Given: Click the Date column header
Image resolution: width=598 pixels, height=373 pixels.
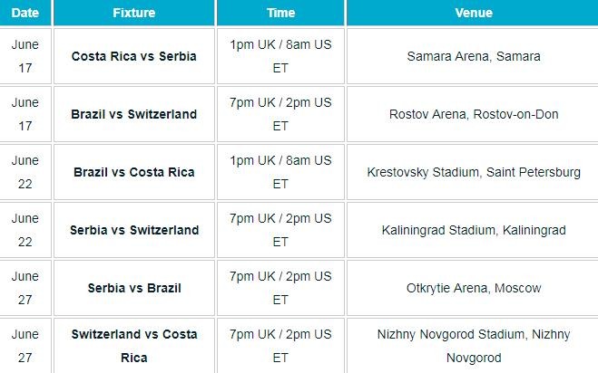Looking at the screenshot, I should [x=25, y=13].
